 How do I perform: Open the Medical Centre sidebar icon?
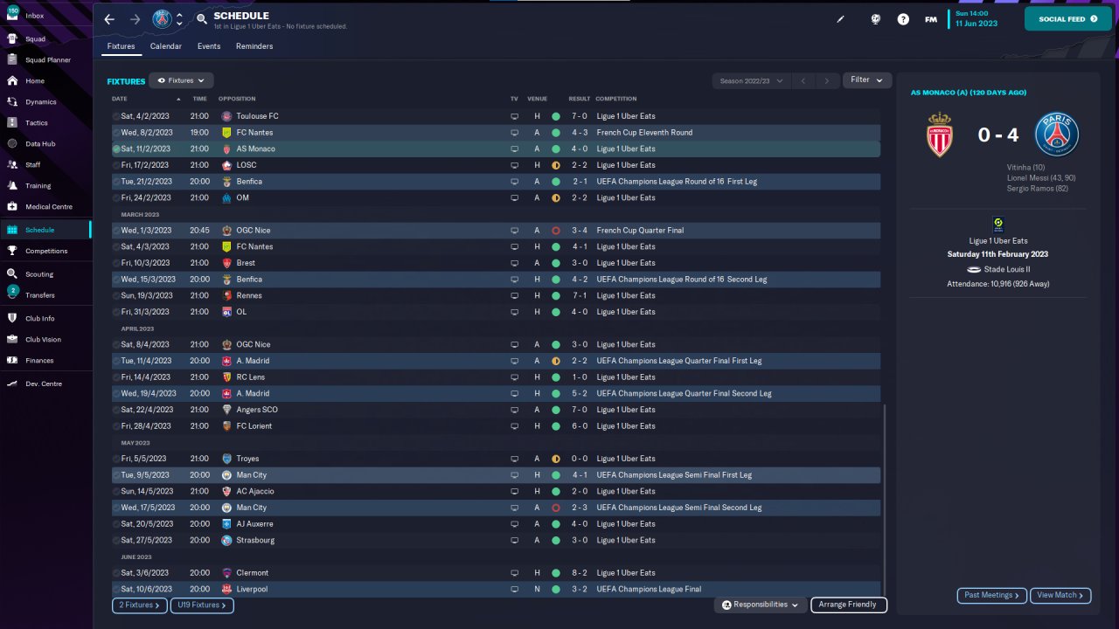(x=12, y=206)
